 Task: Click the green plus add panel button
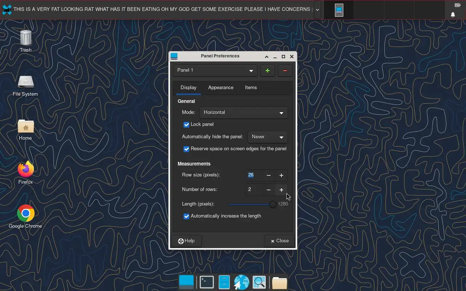268,71
